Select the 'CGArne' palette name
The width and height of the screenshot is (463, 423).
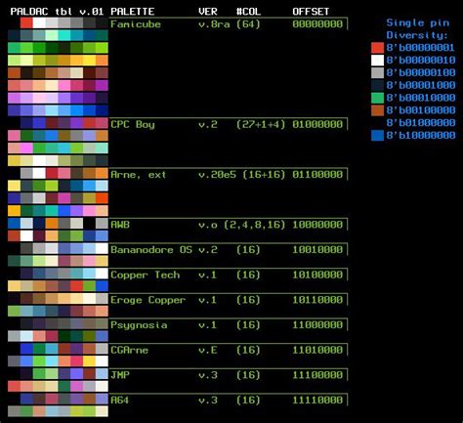click(x=129, y=350)
